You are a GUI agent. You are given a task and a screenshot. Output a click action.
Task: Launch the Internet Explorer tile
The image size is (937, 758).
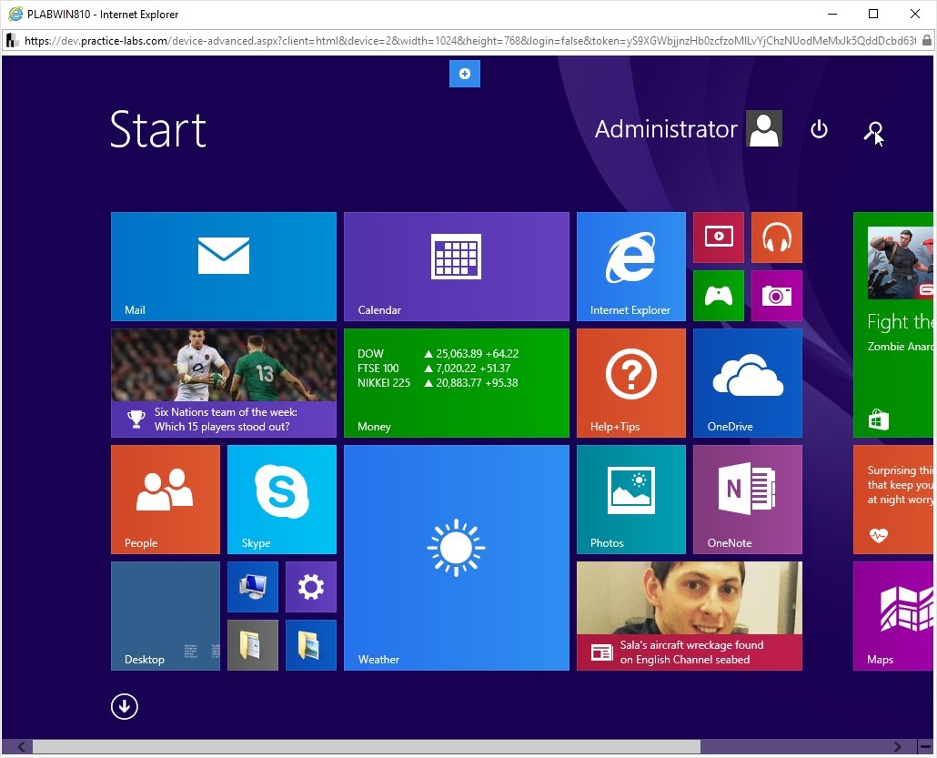[x=631, y=267]
